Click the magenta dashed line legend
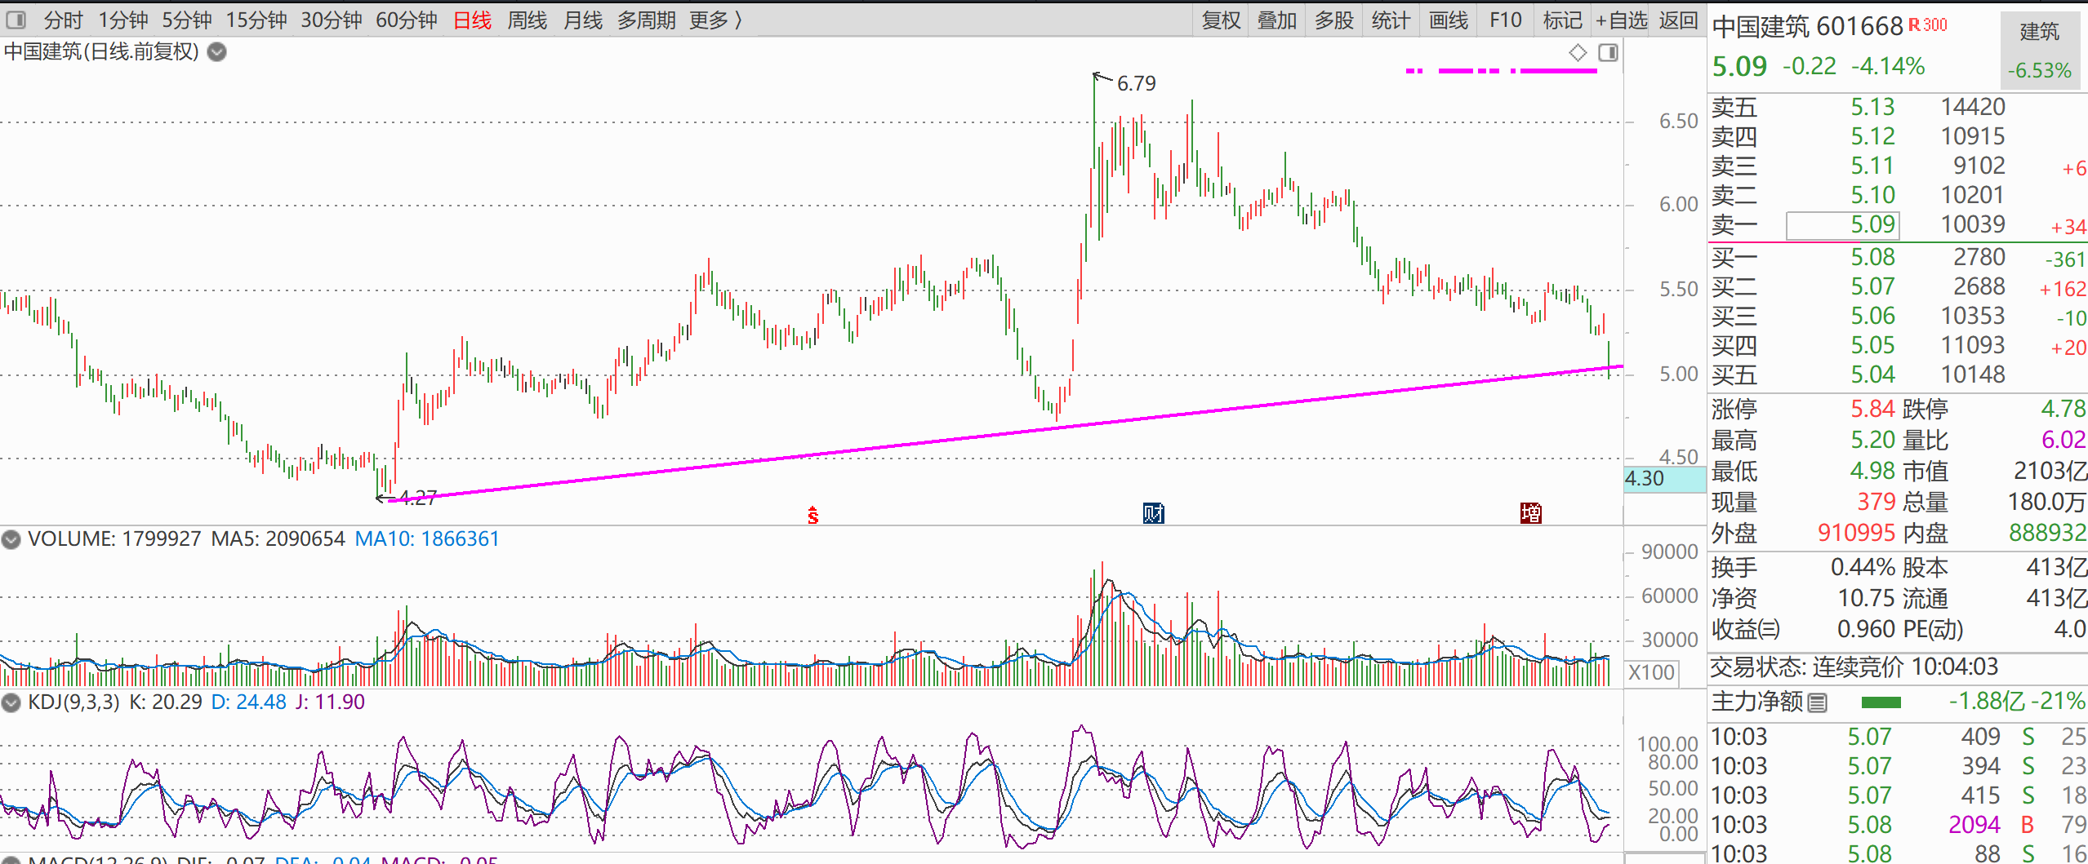Viewport: 2088px width, 864px height. [x=1501, y=71]
